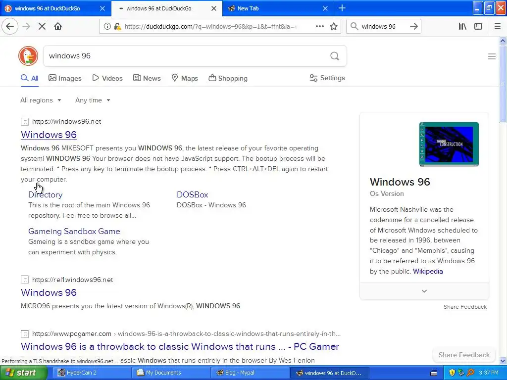
Task: Open the DuckDuckGo side menu icon
Action: (x=492, y=56)
